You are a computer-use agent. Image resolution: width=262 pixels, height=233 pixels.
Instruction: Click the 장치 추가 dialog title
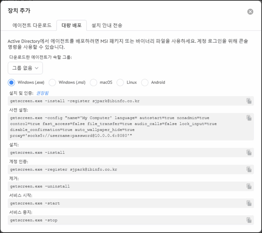(x=19, y=11)
